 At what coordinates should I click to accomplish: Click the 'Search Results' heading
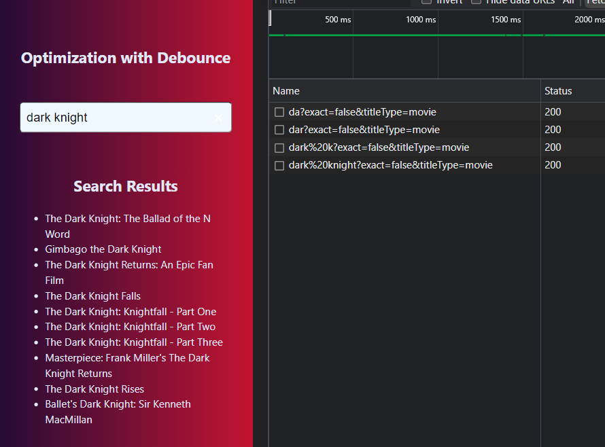tap(126, 187)
